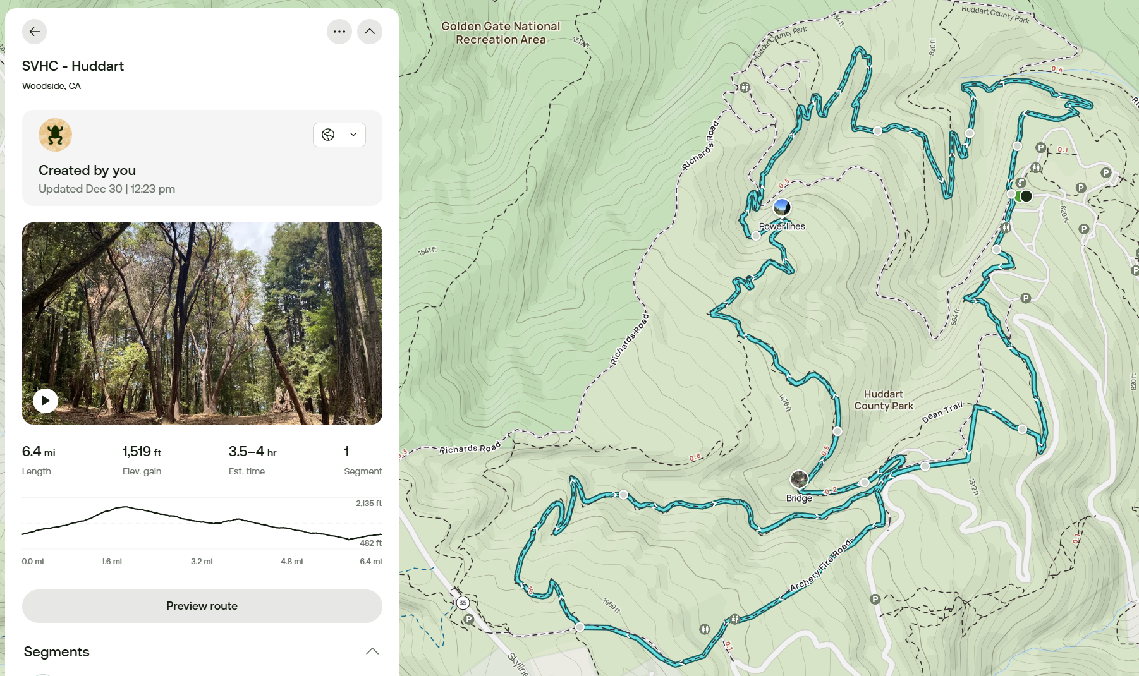The height and width of the screenshot is (676, 1139).
Task: Collapse the route details panel
Action: (x=370, y=32)
